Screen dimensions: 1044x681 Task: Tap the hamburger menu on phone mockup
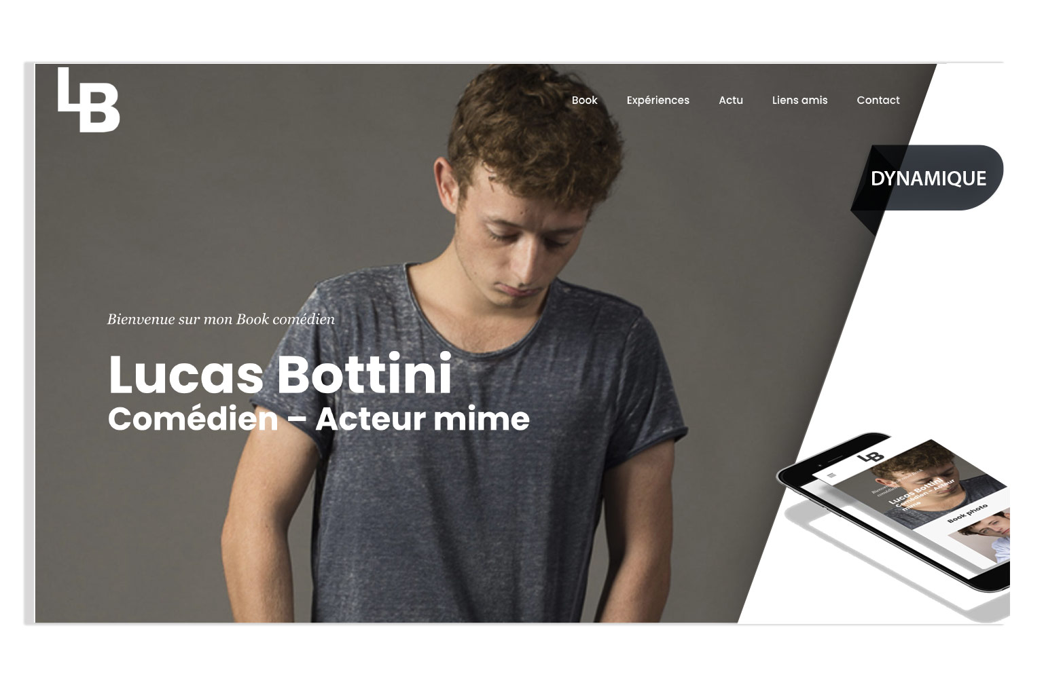click(x=831, y=475)
